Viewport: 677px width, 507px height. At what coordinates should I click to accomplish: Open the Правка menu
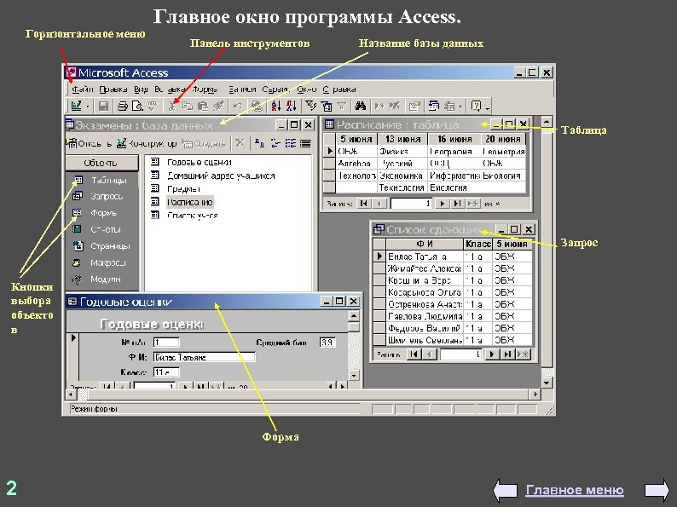[x=113, y=89]
